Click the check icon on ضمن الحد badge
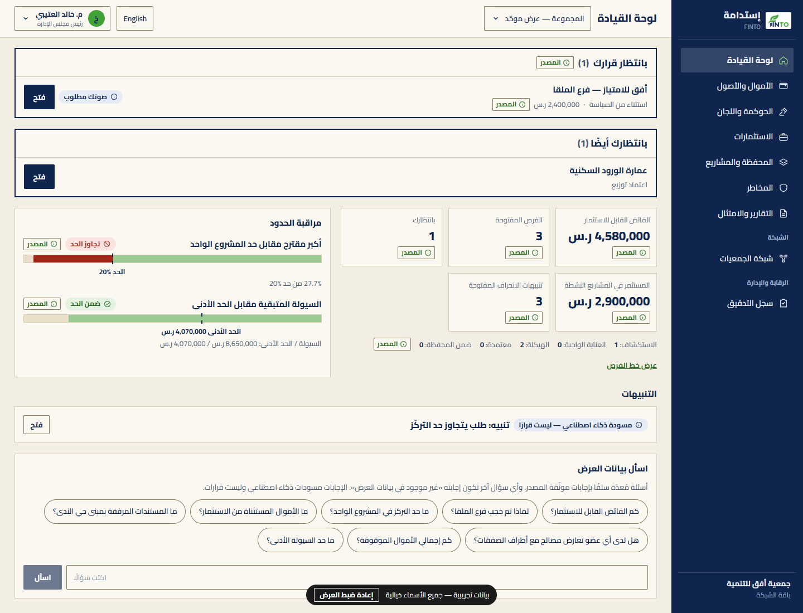Viewport: 803px width, 613px height. [107, 304]
